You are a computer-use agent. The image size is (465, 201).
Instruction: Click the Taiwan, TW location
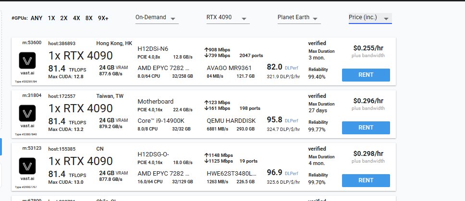click(x=110, y=96)
